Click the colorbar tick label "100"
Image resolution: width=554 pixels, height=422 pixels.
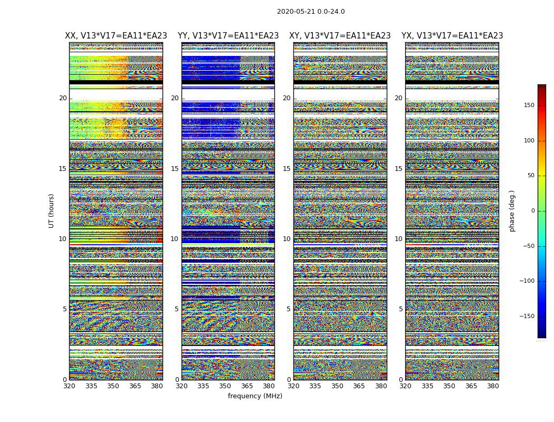[x=529, y=140]
